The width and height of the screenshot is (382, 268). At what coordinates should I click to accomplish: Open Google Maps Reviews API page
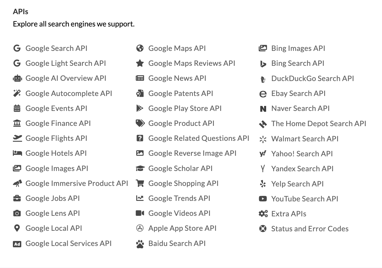pyautogui.click(x=192, y=63)
